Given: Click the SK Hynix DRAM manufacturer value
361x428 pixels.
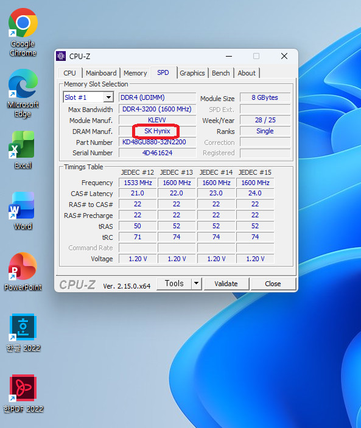Looking at the screenshot, I should coord(157,131).
